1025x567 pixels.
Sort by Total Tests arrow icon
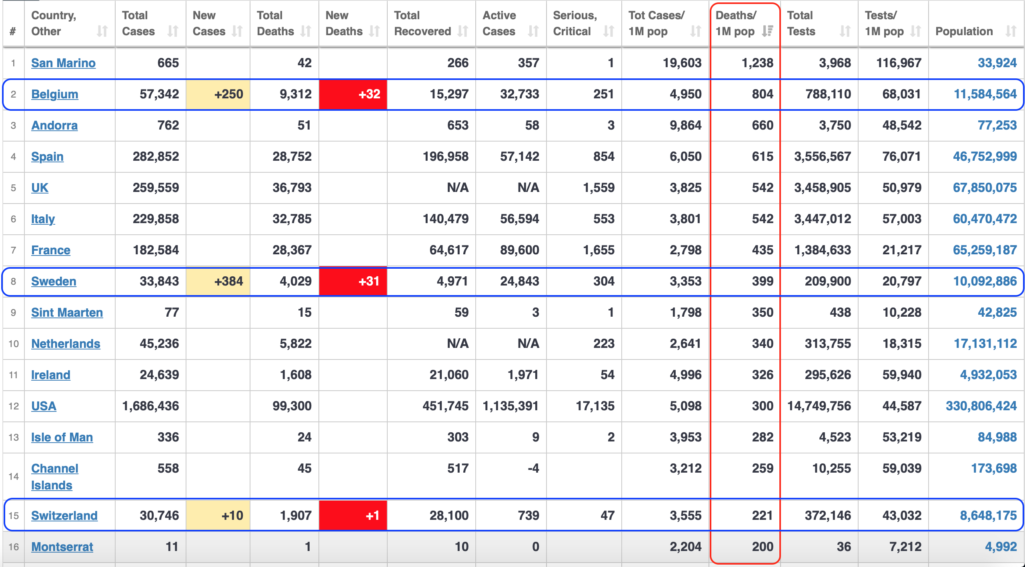845,31
